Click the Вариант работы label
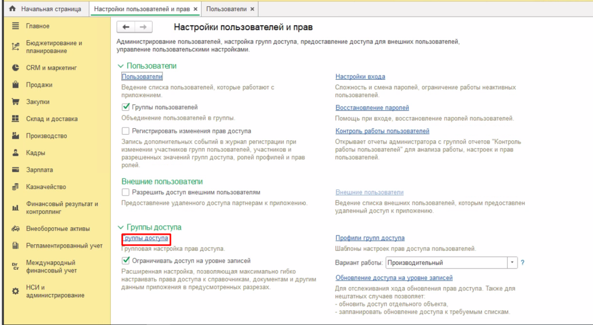The image size is (593, 325). (x=359, y=263)
